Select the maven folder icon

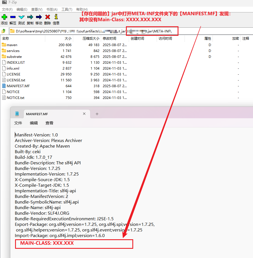pyautogui.click(x=4, y=45)
